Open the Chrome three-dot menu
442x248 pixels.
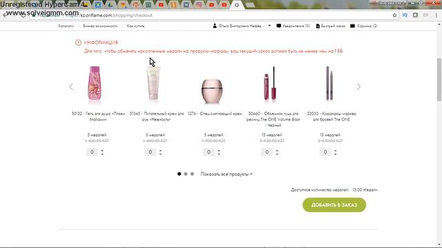(x=436, y=15)
